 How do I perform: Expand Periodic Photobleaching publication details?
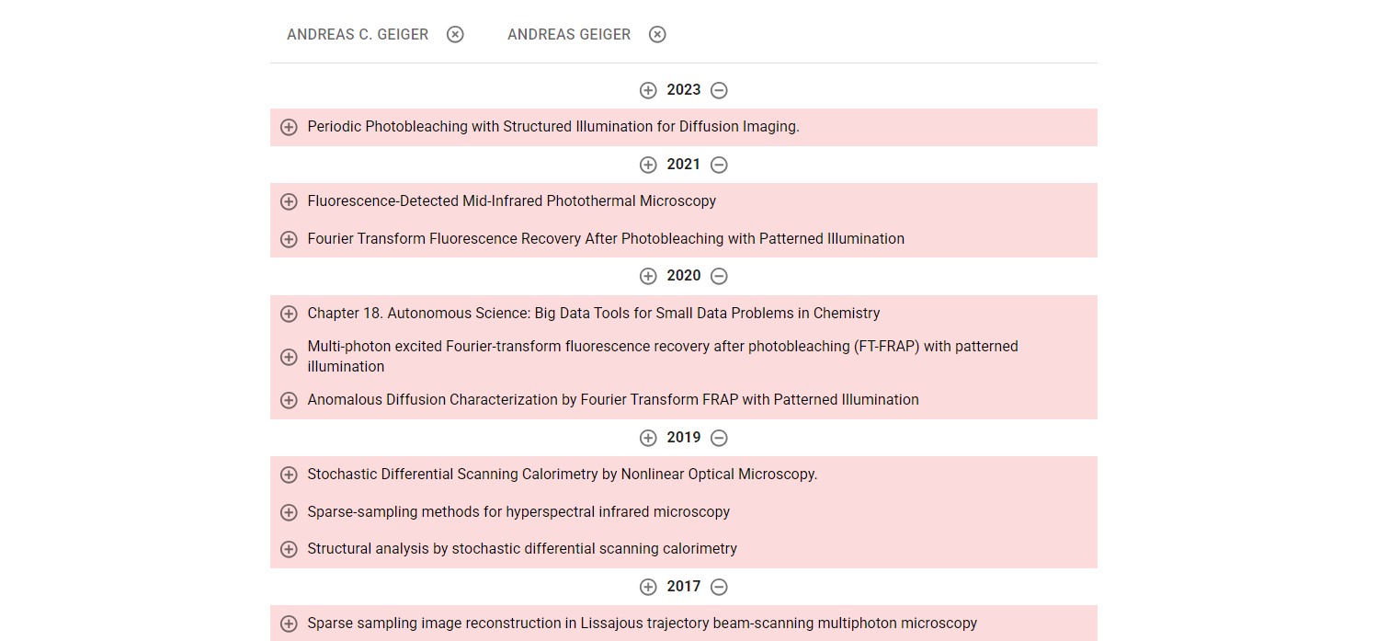click(x=289, y=127)
